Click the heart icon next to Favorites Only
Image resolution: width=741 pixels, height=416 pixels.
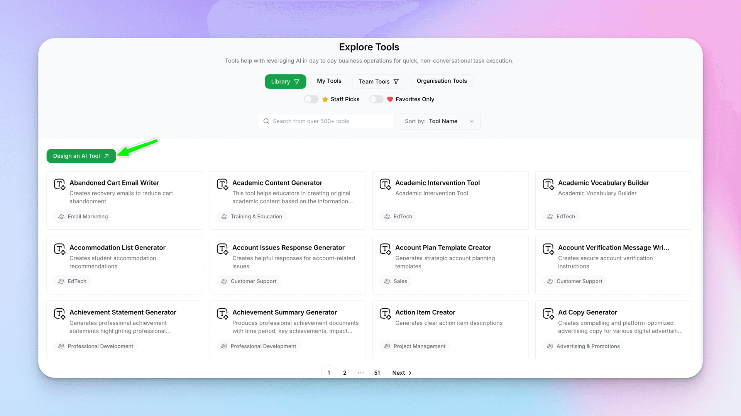(390, 99)
